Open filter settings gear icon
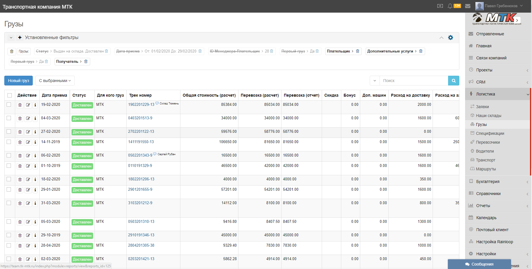The width and height of the screenshot is (532, 269). 450,38
